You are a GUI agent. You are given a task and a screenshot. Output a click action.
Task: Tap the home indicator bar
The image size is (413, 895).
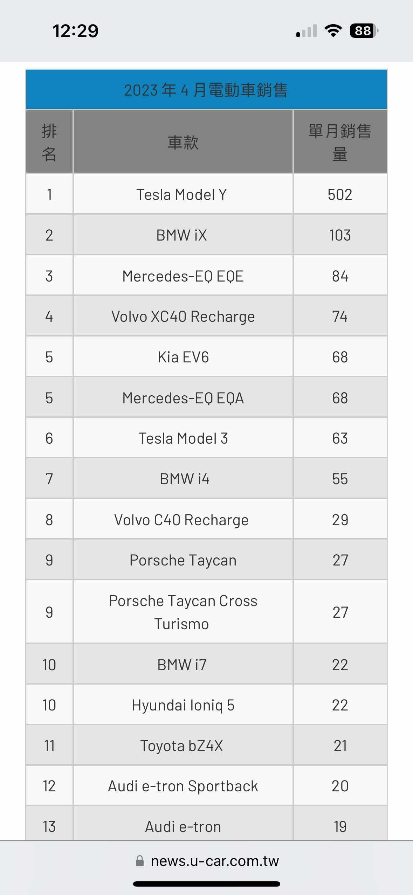[x=206, y=884]
